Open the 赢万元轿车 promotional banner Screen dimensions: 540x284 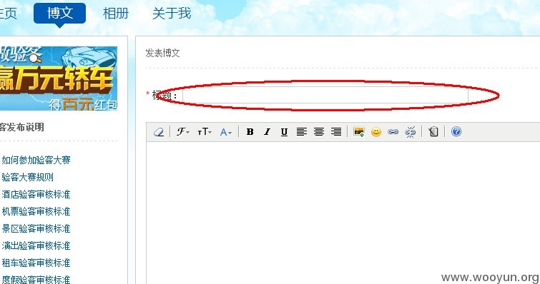[59, 78]
